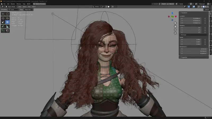Click the Scene name field
Screen dimensions: 212x119
tap(183, 4)
